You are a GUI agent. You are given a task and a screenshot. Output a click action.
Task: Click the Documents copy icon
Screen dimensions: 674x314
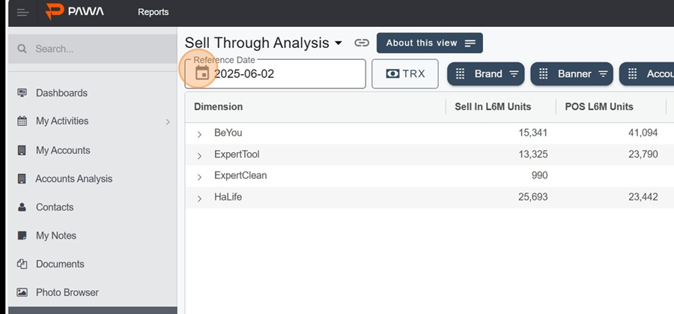click(x=22, y=264)
